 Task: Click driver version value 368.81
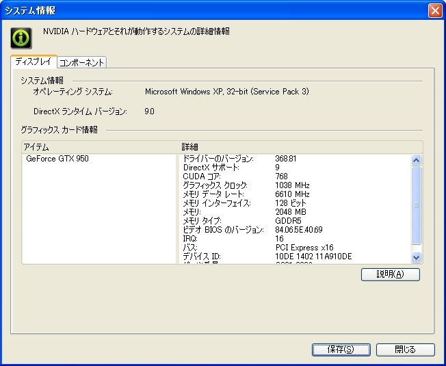[285, 159]
